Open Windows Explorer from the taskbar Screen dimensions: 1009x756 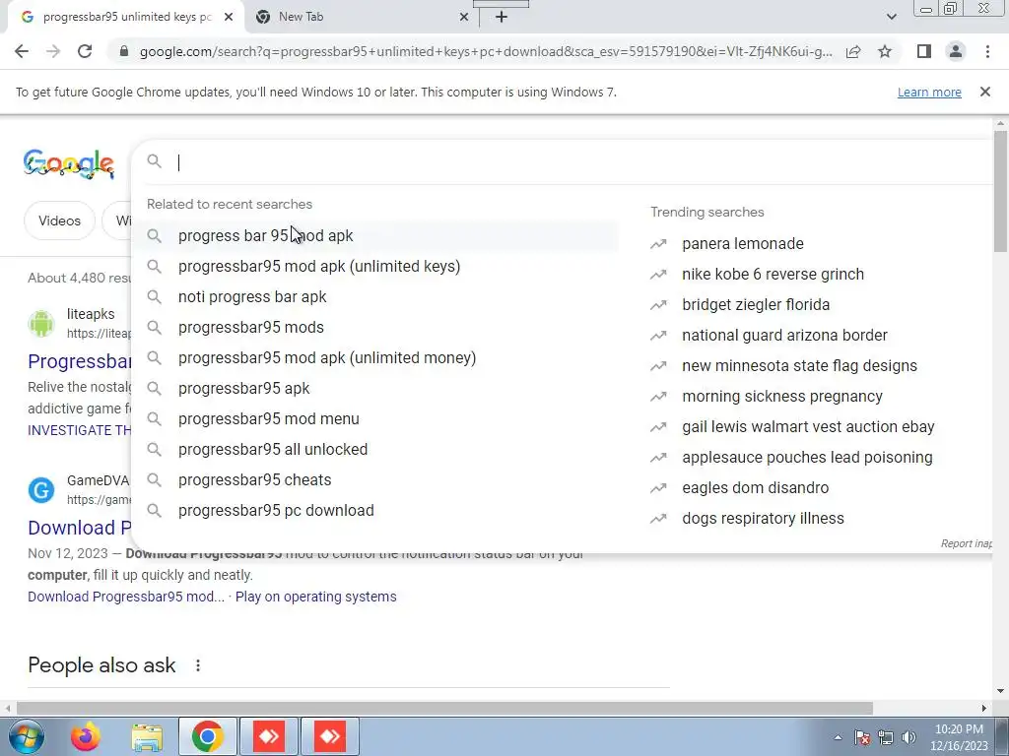point(147,736)
